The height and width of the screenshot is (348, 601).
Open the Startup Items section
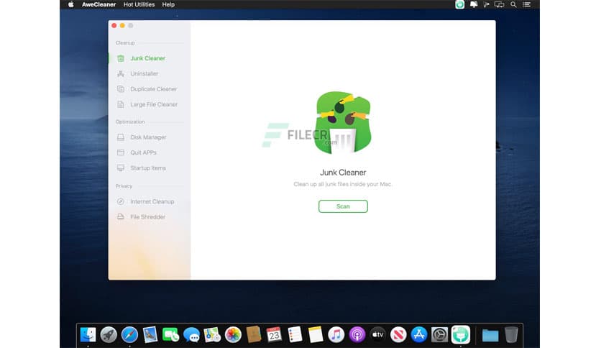(147, 168)
